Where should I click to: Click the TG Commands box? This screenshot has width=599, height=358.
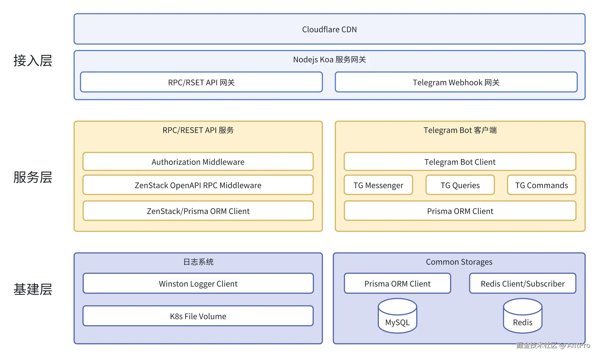tap(541, 185)
